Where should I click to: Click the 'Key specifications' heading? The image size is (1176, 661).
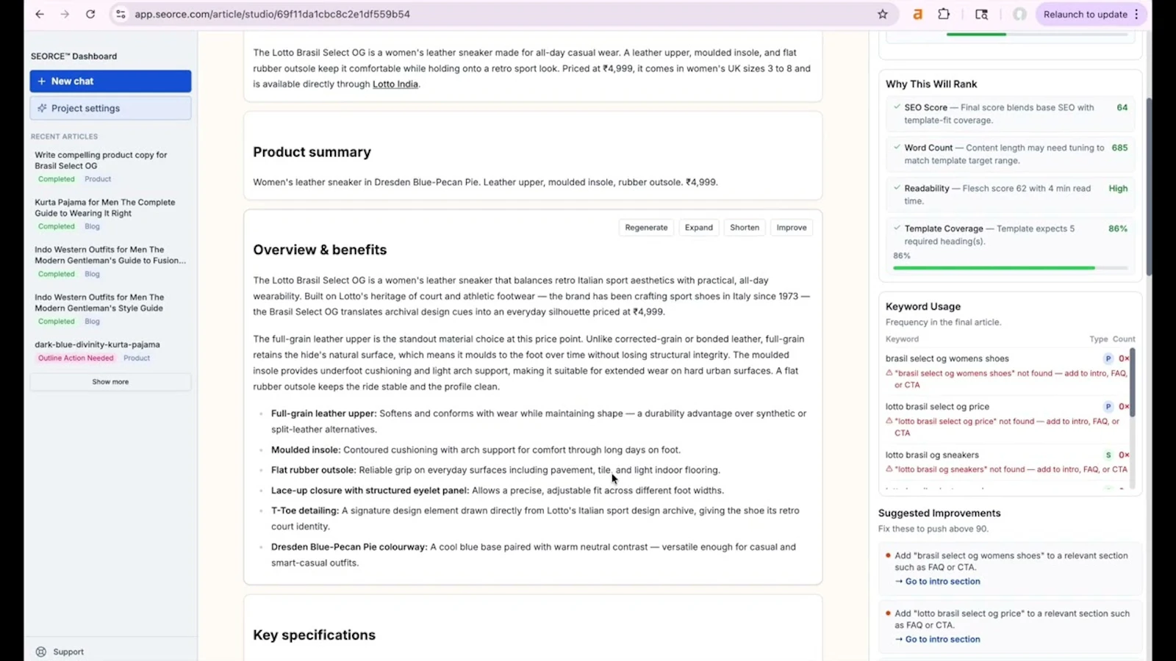click(x=314, y=635)
